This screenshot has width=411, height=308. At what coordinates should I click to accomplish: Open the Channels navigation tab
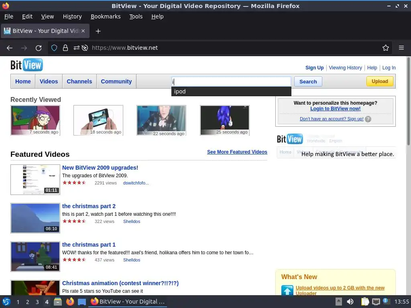pos(79,81)
